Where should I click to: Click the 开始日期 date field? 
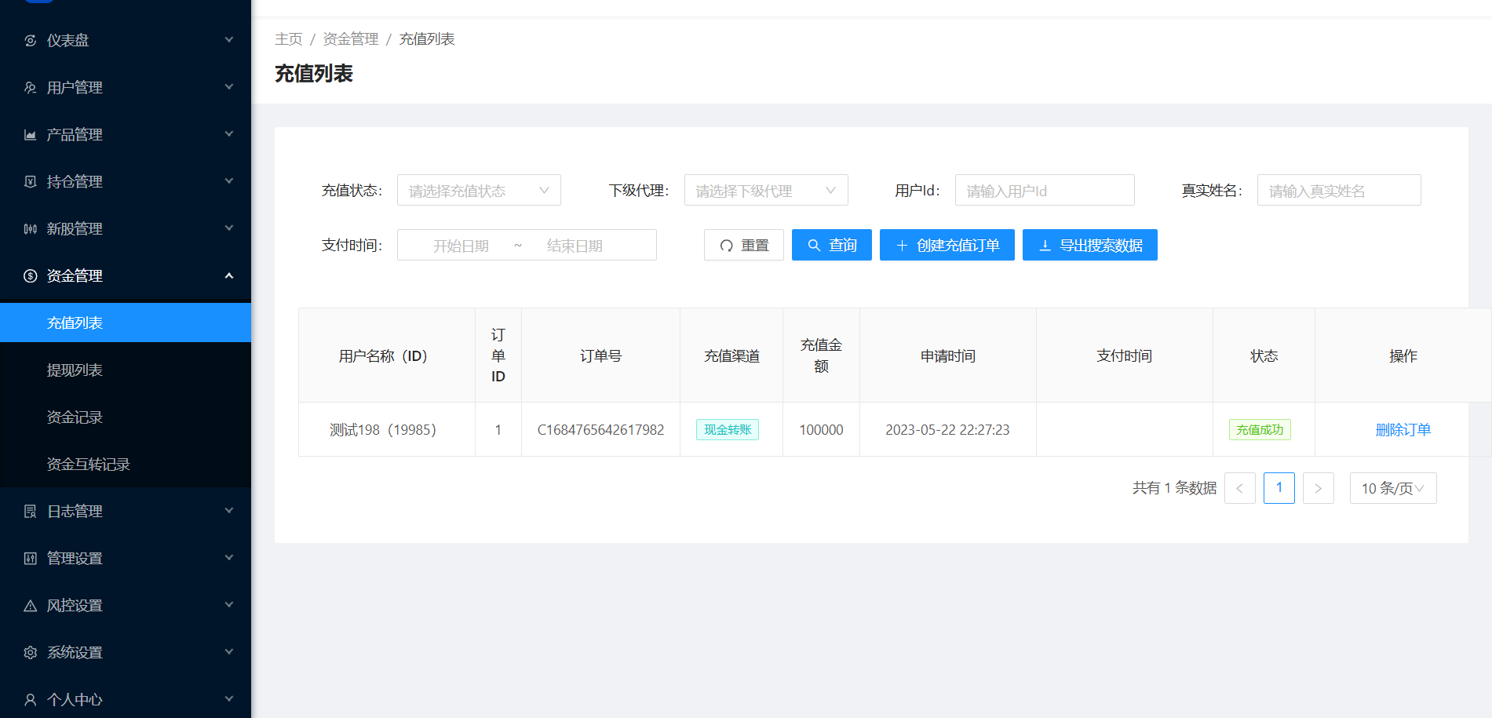point(461,246)
